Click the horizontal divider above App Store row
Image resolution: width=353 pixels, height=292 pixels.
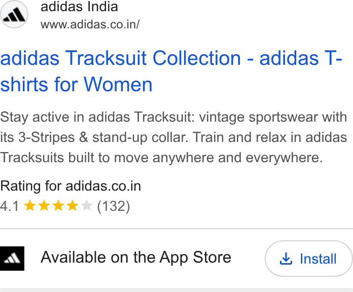click(x=176, y=229)
